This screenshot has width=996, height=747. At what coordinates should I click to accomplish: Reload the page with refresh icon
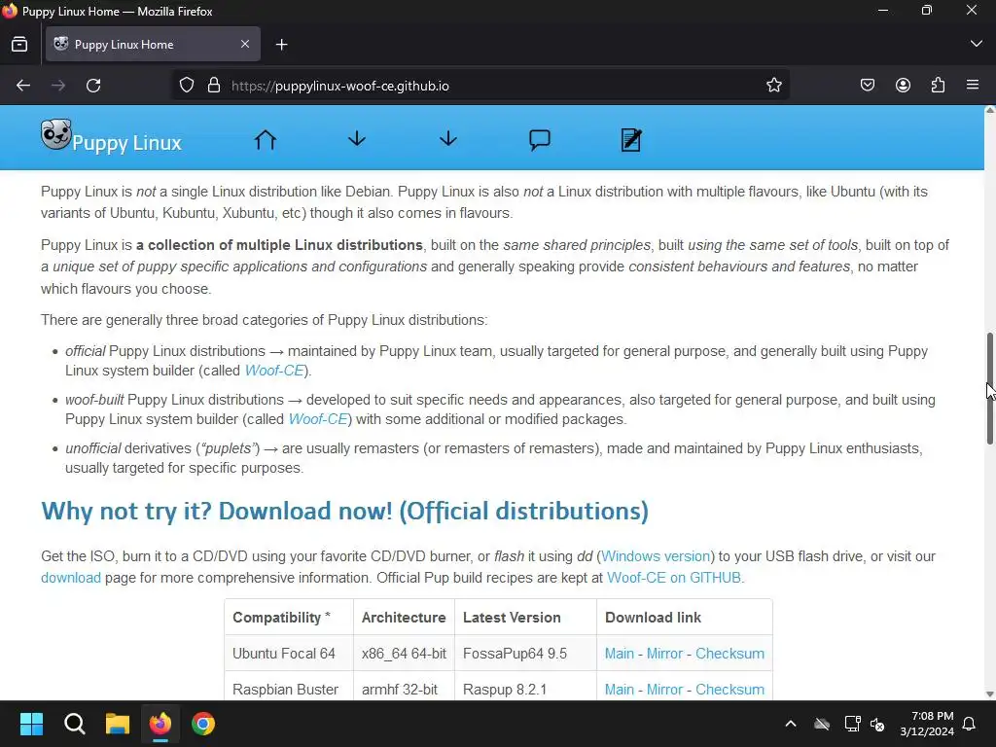coord(94,86)
